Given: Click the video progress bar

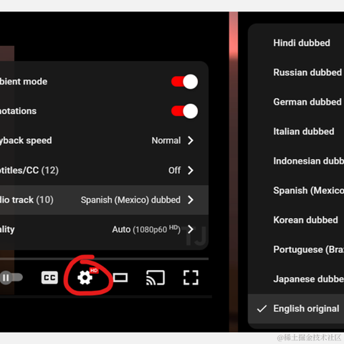Looking at the screenshot, I should tap(104, 259).
